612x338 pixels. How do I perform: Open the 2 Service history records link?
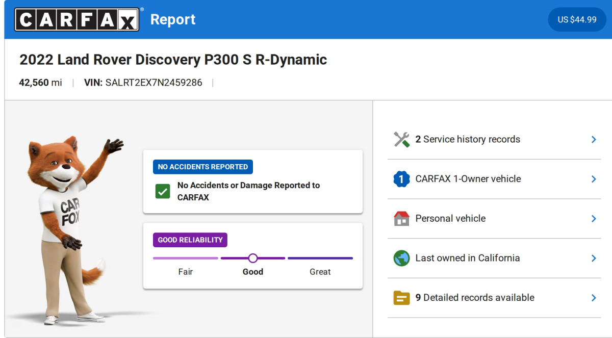[468, 140]
